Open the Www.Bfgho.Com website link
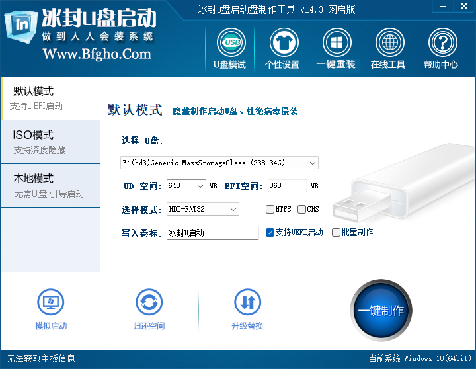This screenshot has height=369, width=476. point(97,54)
